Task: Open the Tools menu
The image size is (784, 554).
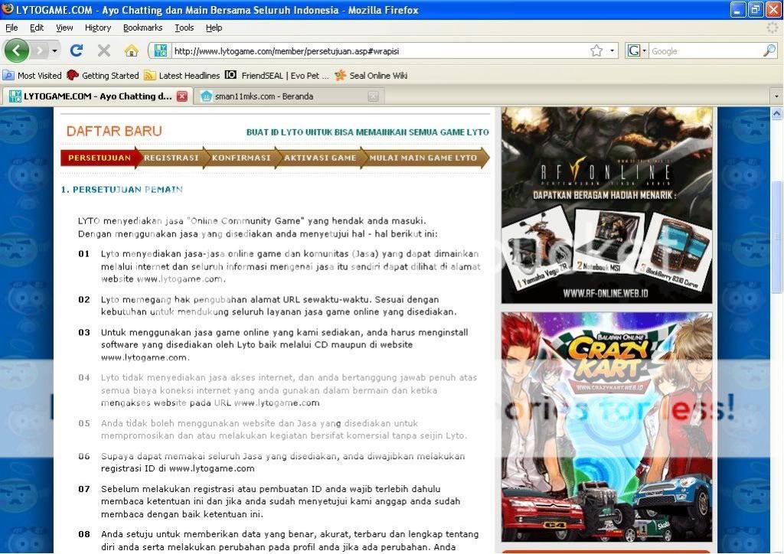Action: [x=184, y=28]
